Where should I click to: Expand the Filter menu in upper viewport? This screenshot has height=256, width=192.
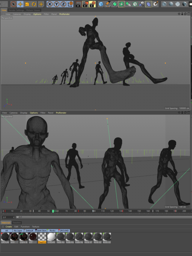[x=46, y=14]
